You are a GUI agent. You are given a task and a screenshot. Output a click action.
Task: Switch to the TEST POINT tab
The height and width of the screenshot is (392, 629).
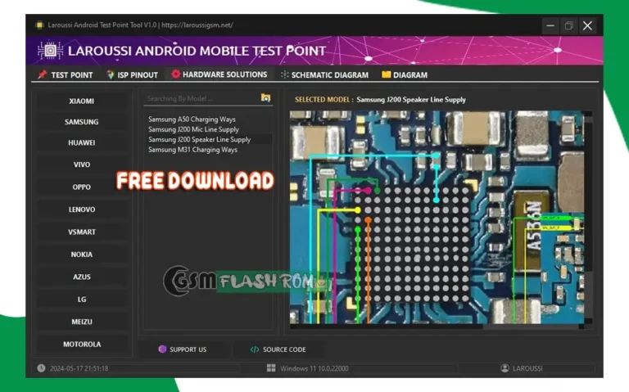point(66,75)
